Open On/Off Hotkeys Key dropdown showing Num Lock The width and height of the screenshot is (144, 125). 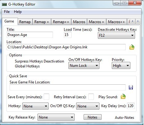click(84, 66)
